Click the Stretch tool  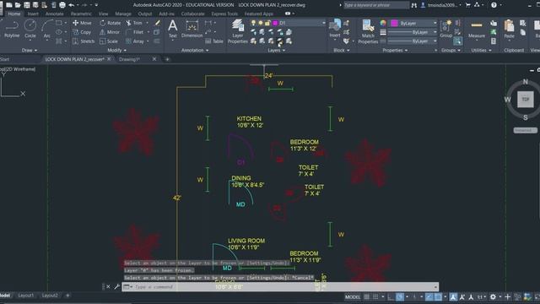pos(84,41)
